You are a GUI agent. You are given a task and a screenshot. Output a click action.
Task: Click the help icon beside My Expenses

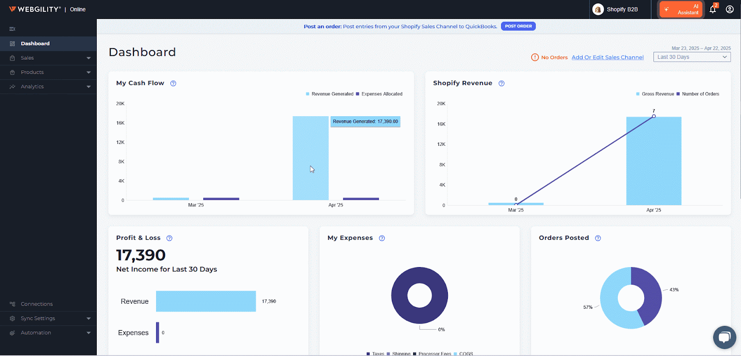point(382,238)
